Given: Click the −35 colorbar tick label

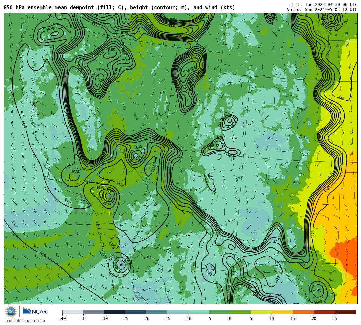Looking at the screenshot, I should coord(83,319).
